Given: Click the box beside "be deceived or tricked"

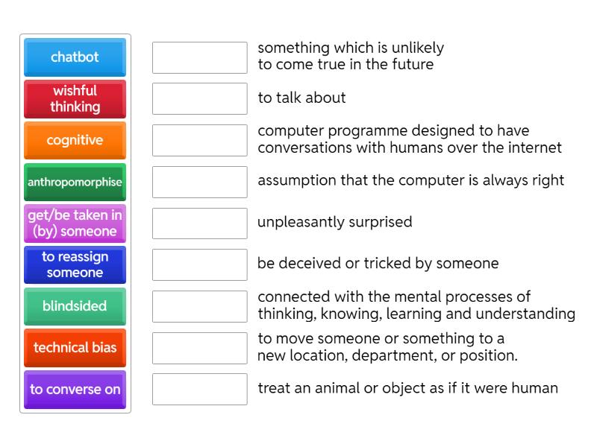Looking at the screenshot, I should [199, 263].
